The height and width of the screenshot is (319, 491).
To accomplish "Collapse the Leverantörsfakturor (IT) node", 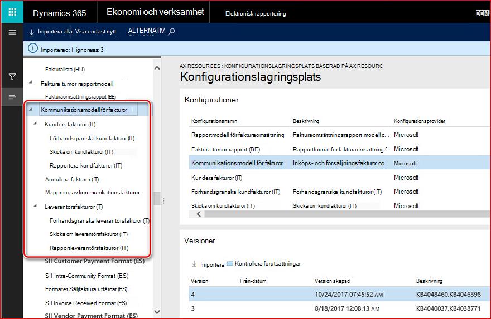I will point(35,205).
